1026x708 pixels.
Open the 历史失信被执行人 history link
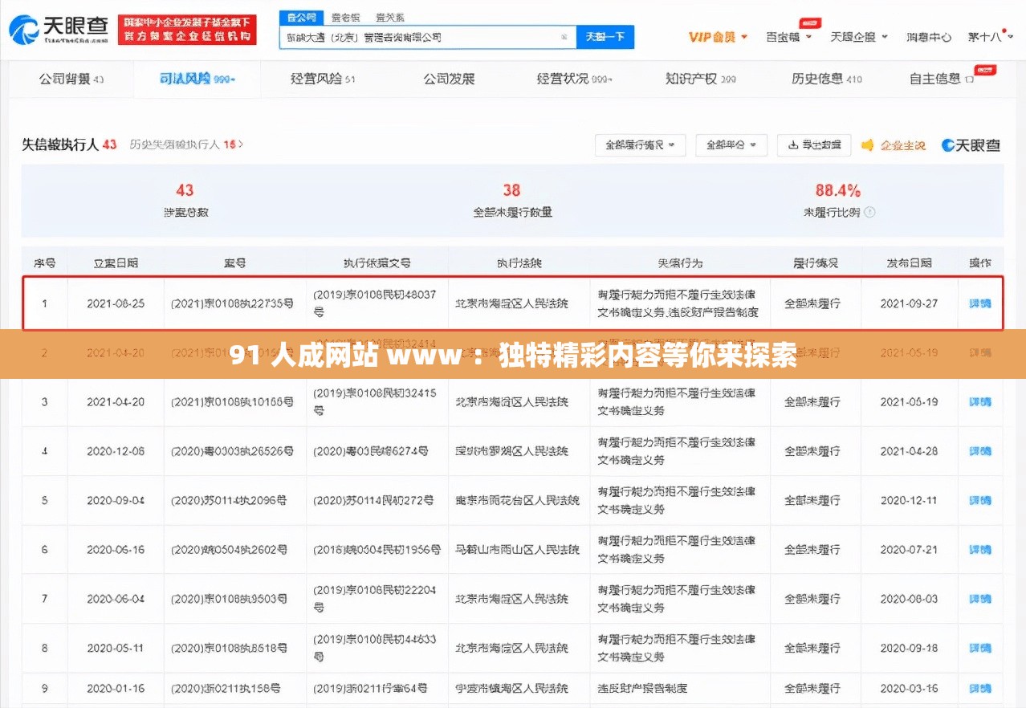tap(186, 144)
